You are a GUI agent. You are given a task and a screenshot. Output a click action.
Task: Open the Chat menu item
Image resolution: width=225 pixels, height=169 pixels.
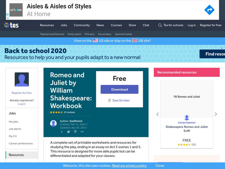click(x=146, y=25)
